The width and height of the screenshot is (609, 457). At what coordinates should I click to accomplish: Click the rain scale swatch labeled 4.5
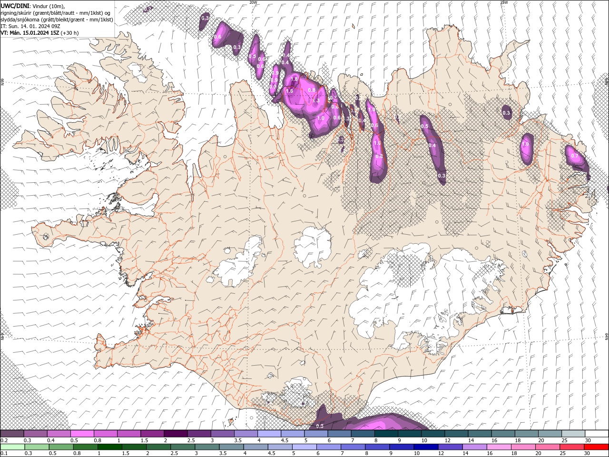pyautogui.click(x=280, y=447)
